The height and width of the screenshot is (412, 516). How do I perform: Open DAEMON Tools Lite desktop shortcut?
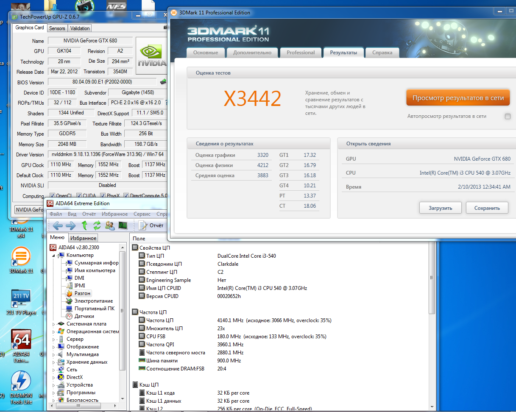21,387
